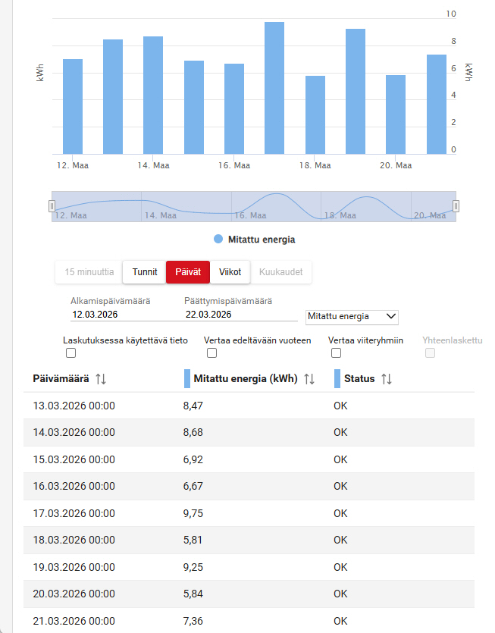Click the left range navigator handle
The image size is (495, 633).
[52, 206]
